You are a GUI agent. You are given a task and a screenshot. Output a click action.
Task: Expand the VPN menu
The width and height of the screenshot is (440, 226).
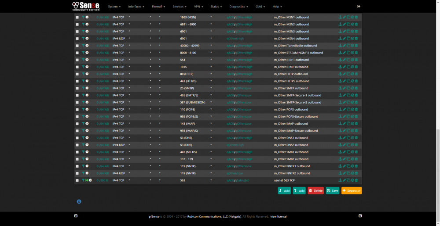click(199, 7)
